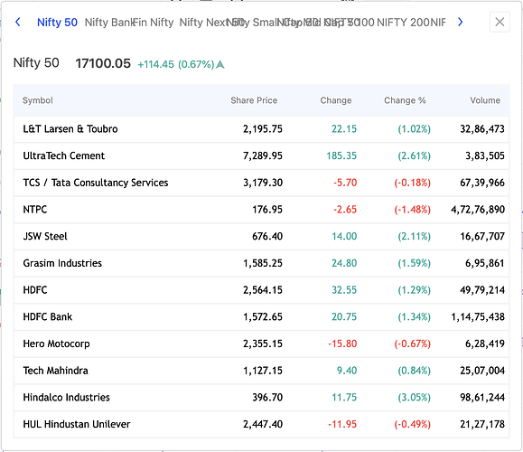Select Hindalco Industries symbol
The height and width of the screenshot is (452, 523).
[66, 397]
